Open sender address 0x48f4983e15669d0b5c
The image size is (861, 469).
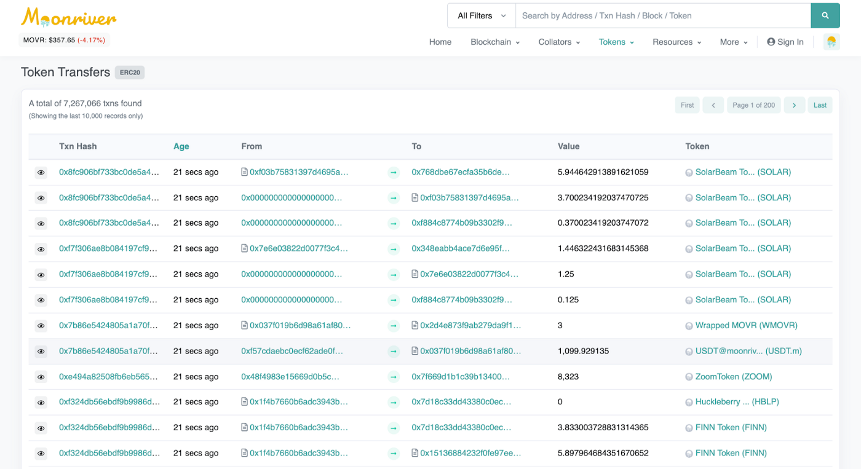(x=290, y=376)
